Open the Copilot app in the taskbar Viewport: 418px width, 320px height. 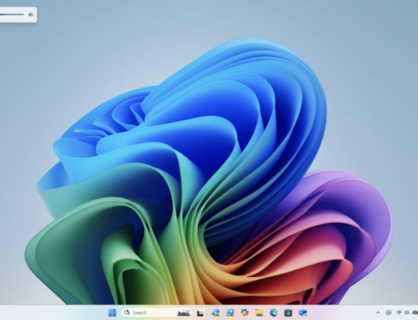(x=244, y=313)
